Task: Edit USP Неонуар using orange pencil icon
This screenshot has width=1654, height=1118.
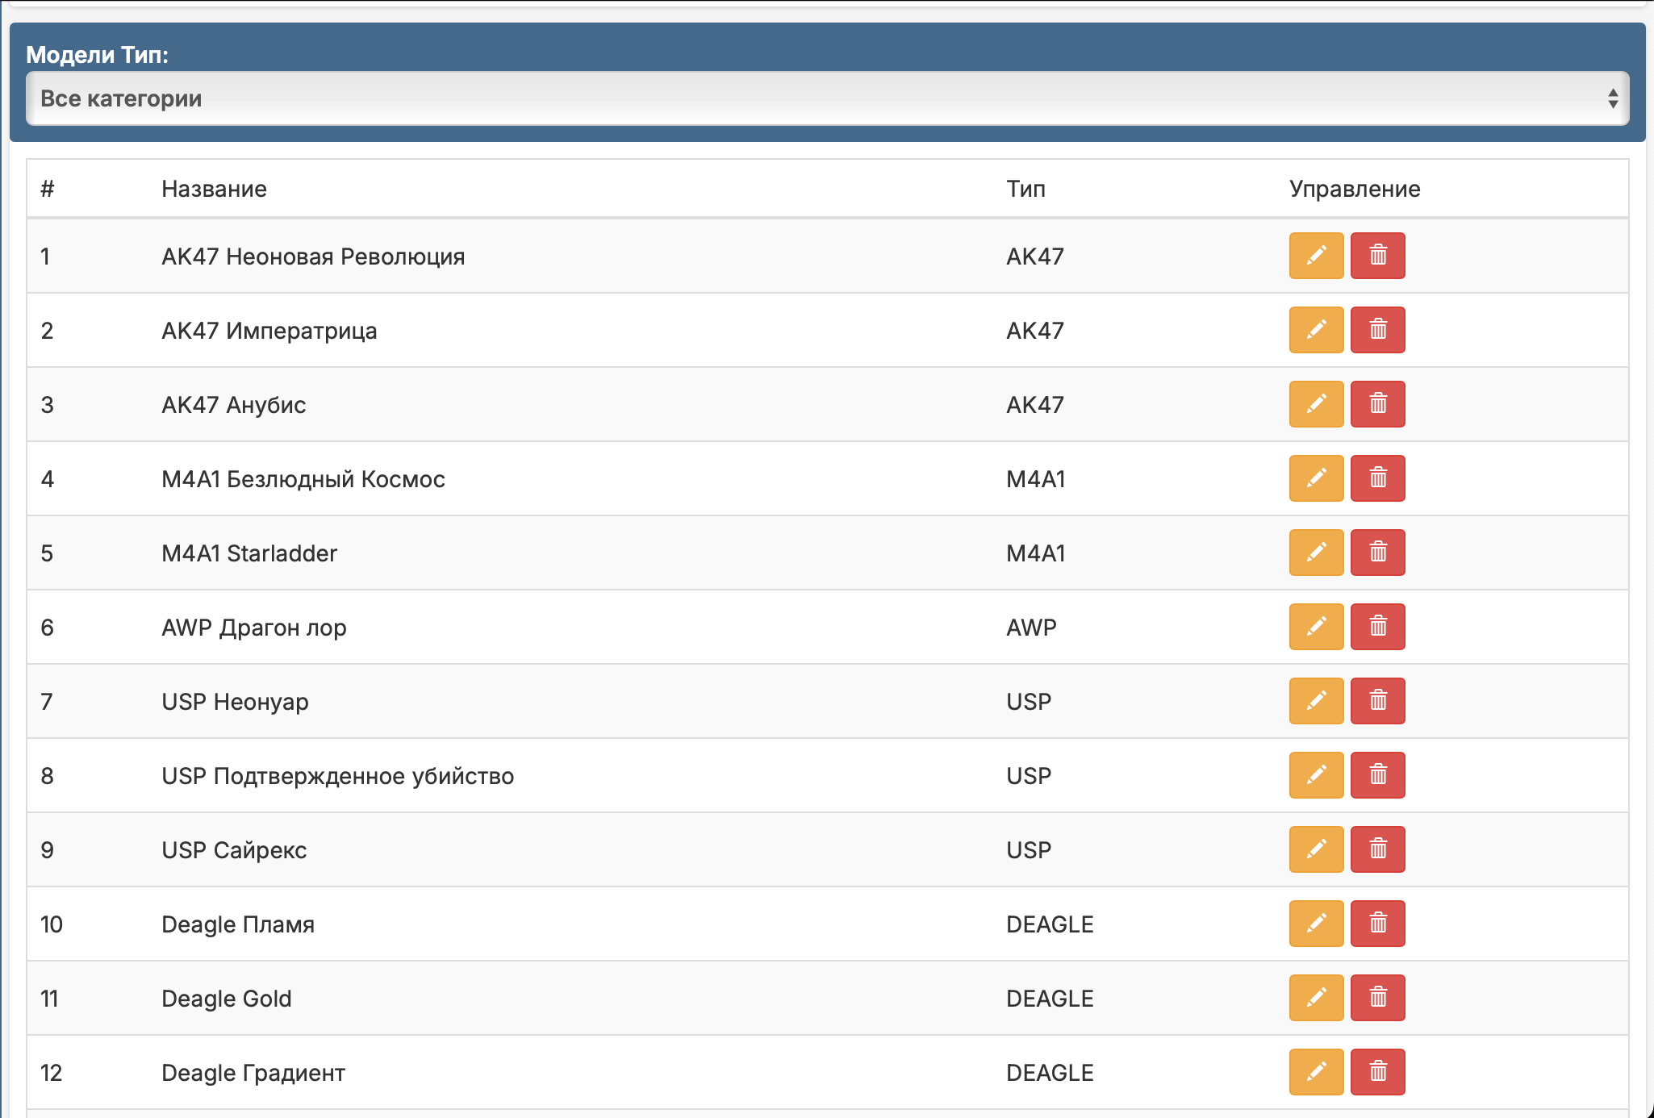Action: coord(1316,701)
